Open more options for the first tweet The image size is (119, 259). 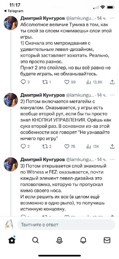pyautogui.click(x=112, y=18)
